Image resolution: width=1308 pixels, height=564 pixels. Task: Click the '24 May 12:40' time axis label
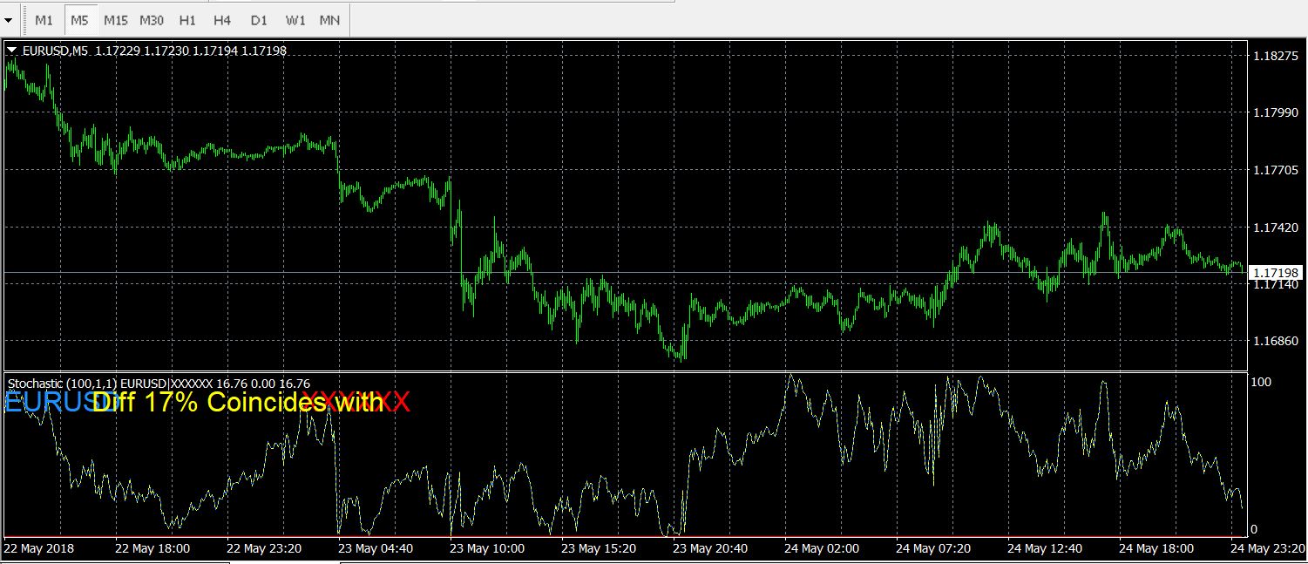(x=1045, y=548)
